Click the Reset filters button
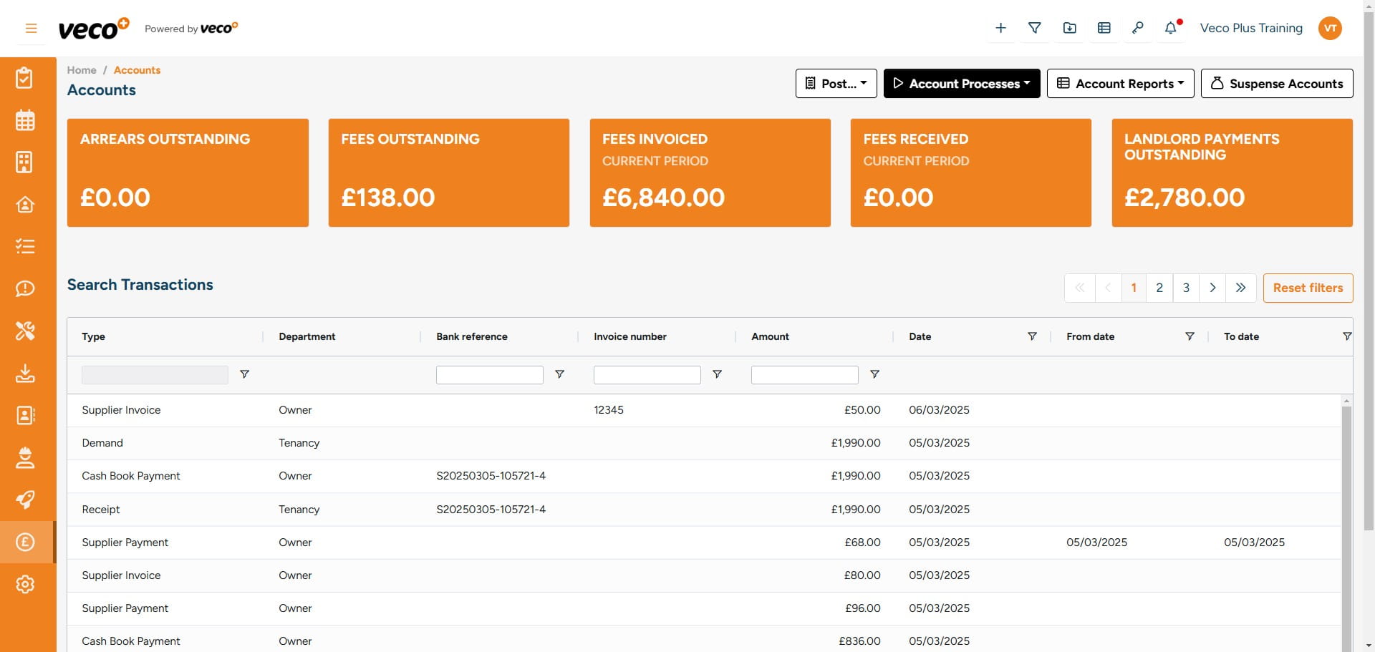Image resolution: width=1375 pixels, height=652 pixels. pyautogui.click(x=1308, y=288)
